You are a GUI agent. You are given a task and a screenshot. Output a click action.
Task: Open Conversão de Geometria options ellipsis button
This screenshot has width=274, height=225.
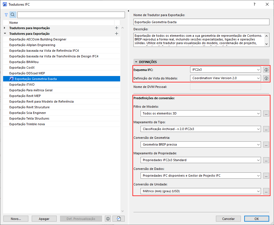(x=266, y=144)
